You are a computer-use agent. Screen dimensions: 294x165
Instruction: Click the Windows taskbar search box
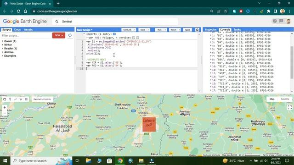tap(41, 161)
